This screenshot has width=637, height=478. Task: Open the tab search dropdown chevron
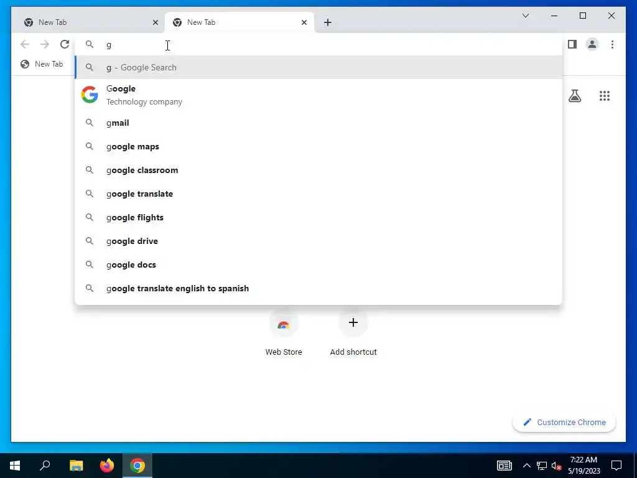525,16
